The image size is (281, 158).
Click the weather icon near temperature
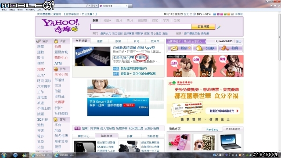195,14
